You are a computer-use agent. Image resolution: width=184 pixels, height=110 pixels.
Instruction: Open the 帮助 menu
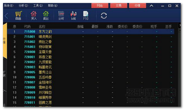pyautogui.click(x=53, y=5)
